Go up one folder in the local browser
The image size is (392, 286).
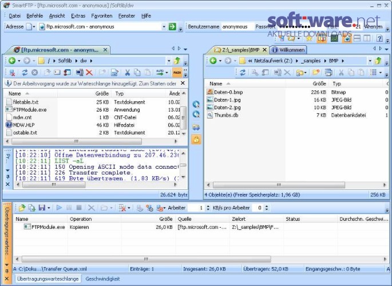coord(378,61)
